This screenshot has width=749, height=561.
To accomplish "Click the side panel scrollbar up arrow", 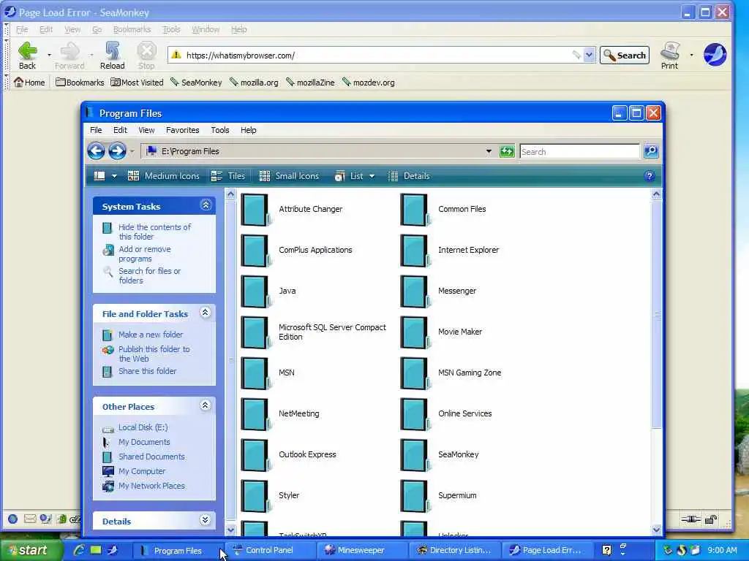I will coord(230,194).
